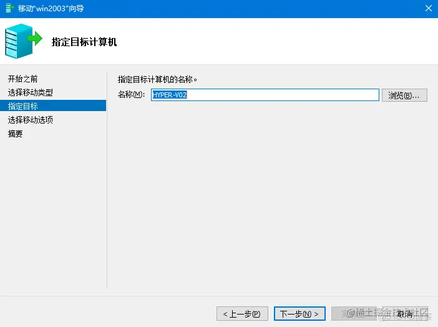Click the 指定目标计算机的名称 instruction text
Image resolution: width=438 pixels, height=327 pixels.
pos(157,80)
